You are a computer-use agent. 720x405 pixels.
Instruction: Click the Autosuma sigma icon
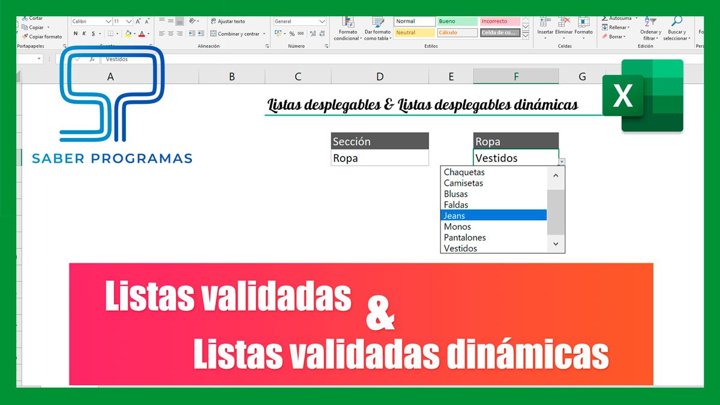[x=605, y=19]
